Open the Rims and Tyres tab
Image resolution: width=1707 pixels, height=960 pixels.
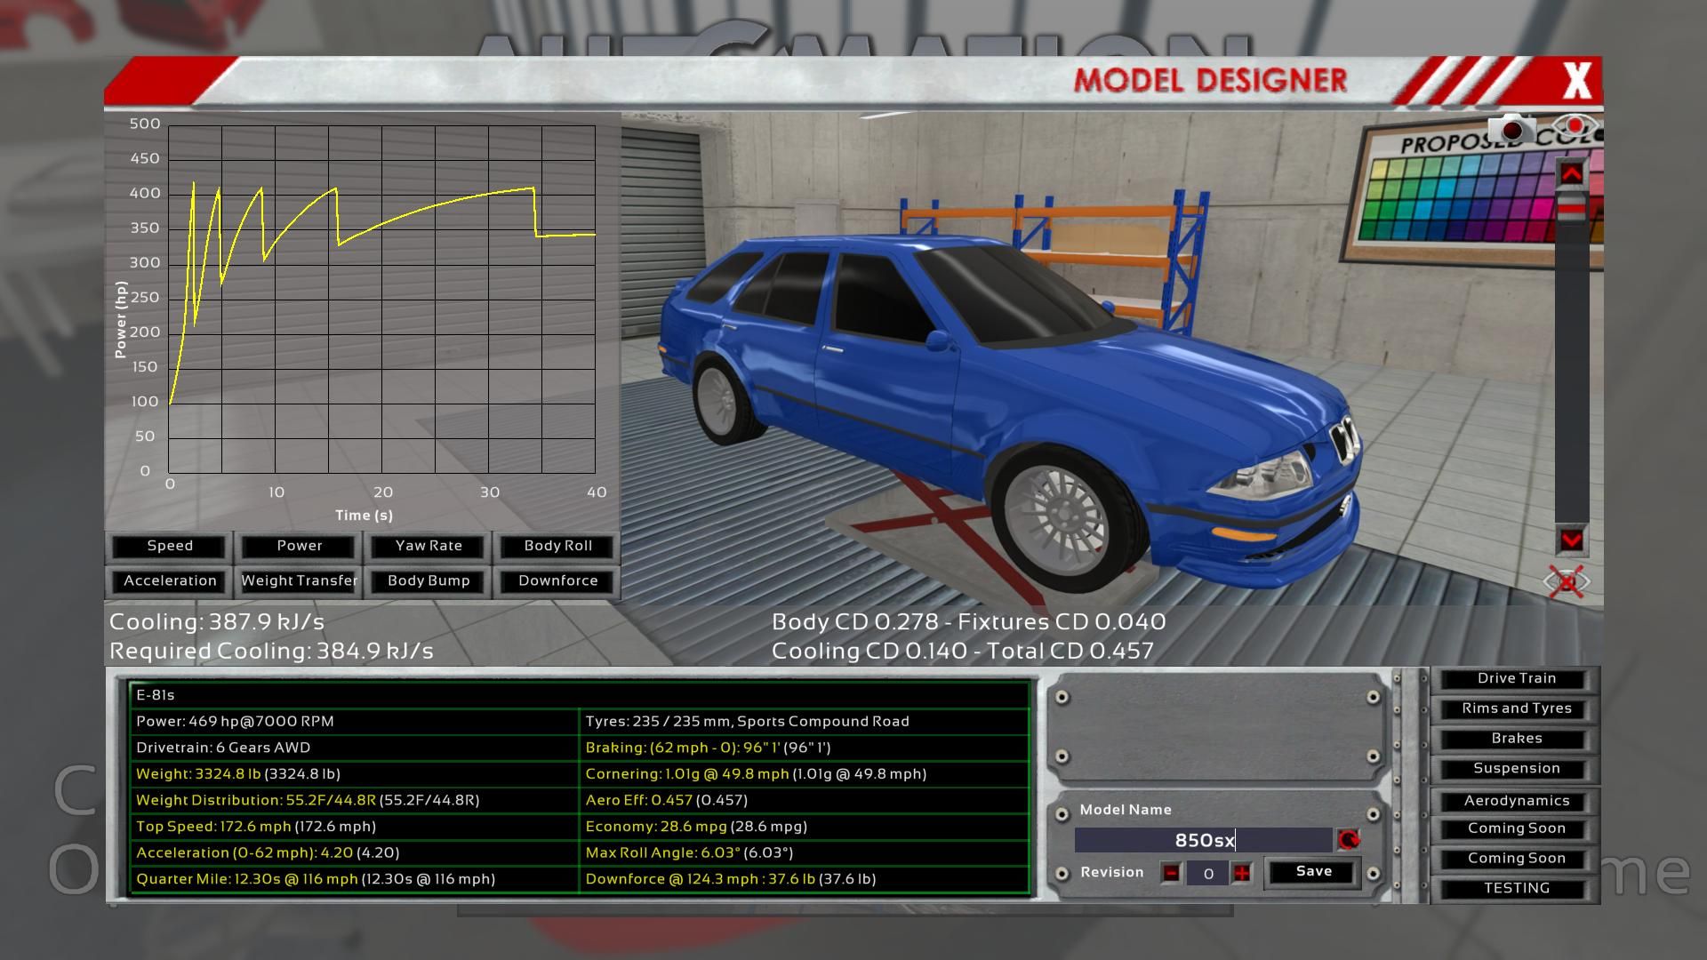click(1516, 708)
